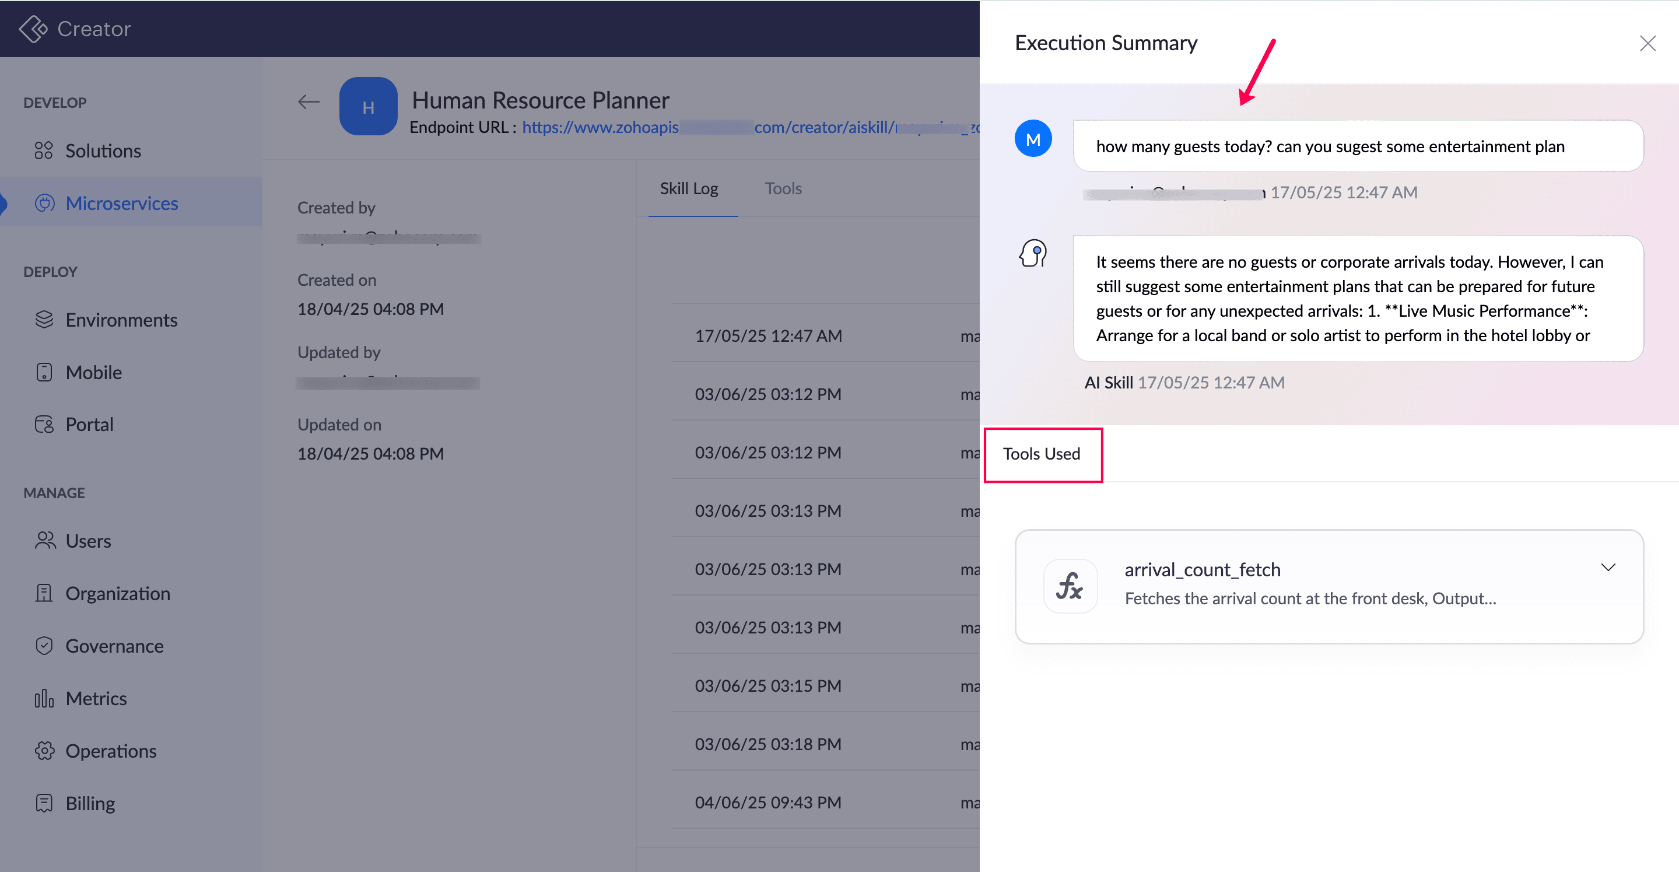Click the Metrics bar chart icon
1679x872 pixels.
[x=44, y=699]
